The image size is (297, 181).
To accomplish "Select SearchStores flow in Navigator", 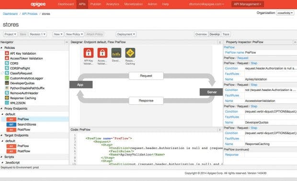I will point(27,124).
